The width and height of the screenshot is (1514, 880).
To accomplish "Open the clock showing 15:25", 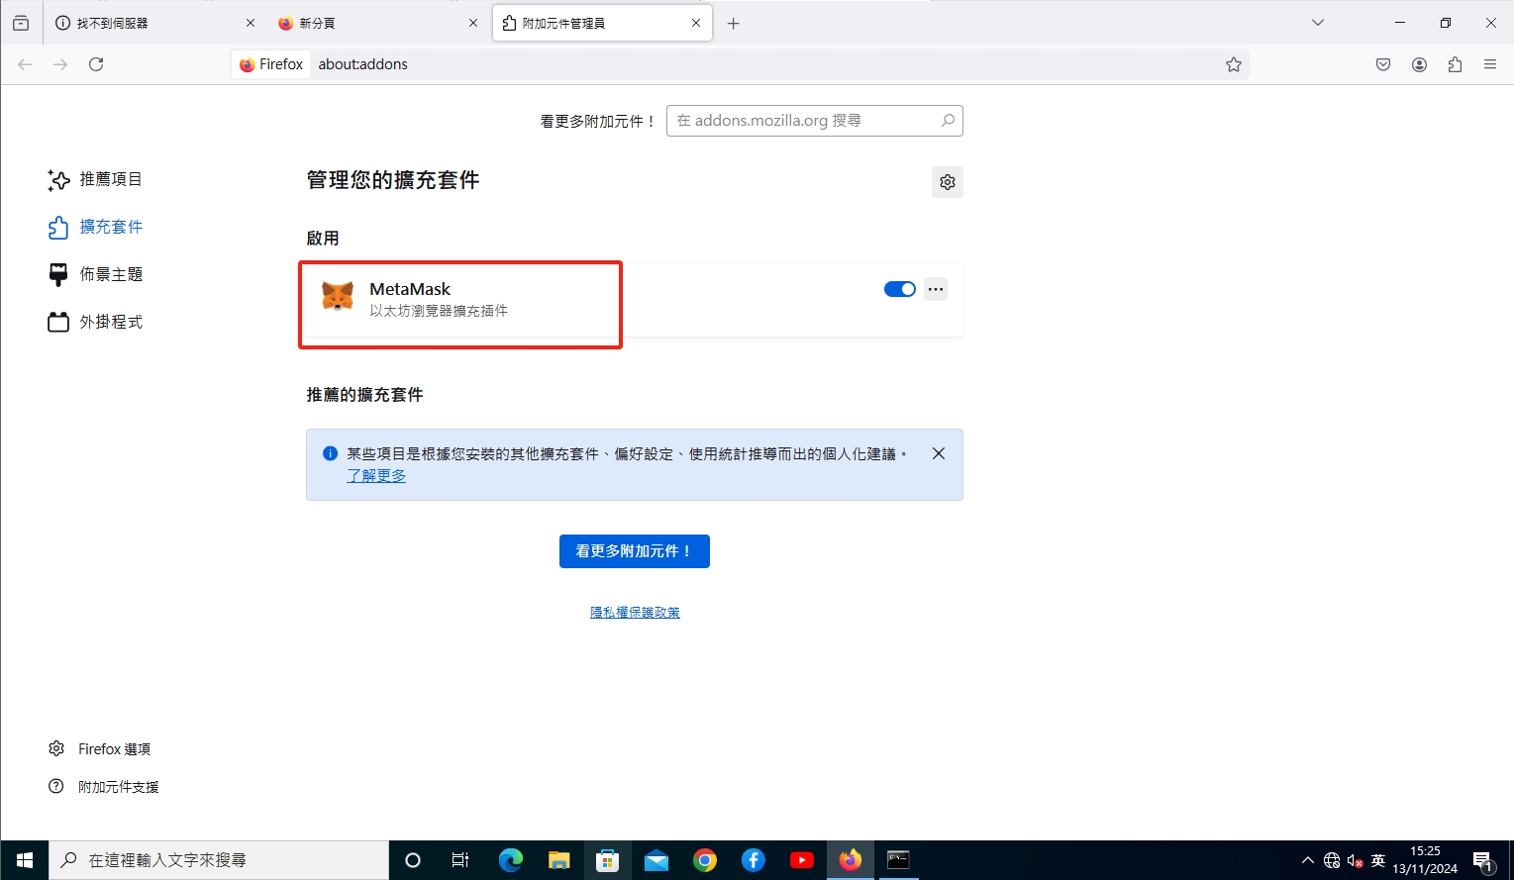I will [1425, 860].
